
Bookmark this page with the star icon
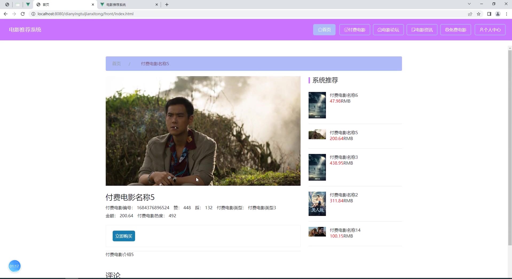click(x=479, y=14)
